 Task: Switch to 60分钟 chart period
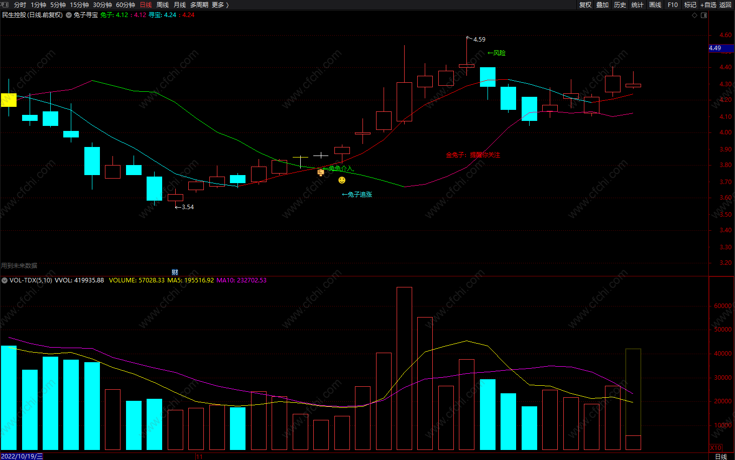coord(126,5)
